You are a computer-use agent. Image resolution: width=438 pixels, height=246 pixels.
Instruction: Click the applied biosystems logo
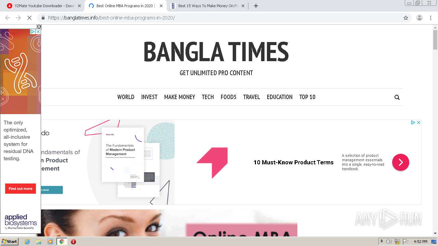click(21, 222)
